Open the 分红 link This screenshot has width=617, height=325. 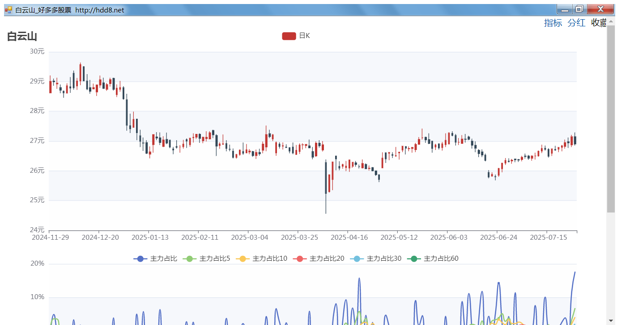click(x=576, y=23)
